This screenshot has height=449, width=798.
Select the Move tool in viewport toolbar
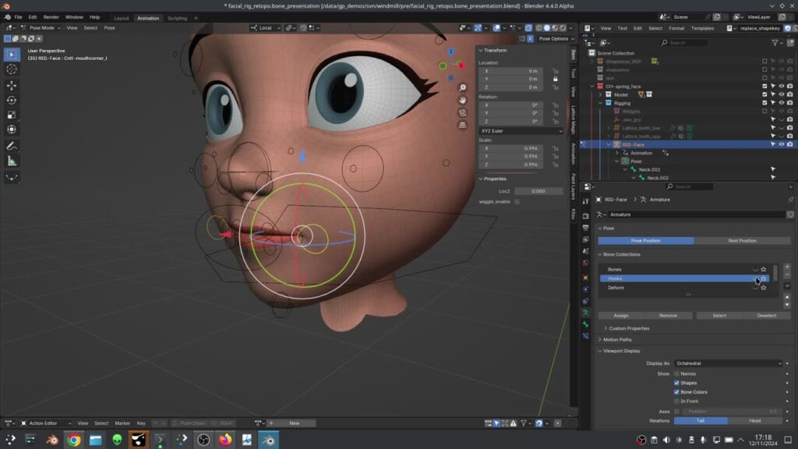point(11,86)
